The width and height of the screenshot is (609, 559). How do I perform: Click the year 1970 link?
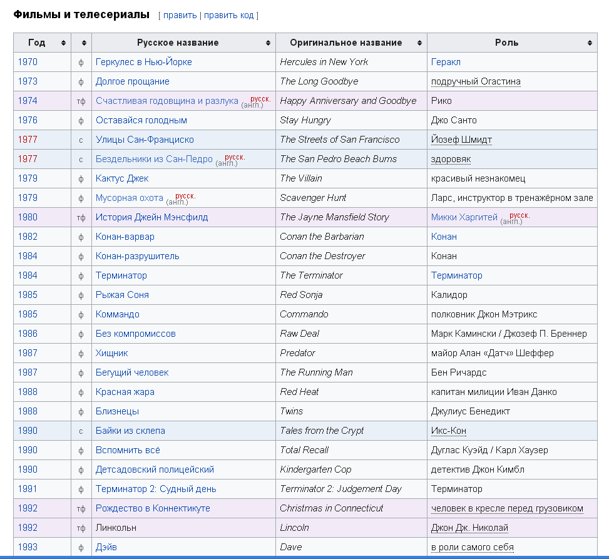(28, 62)
